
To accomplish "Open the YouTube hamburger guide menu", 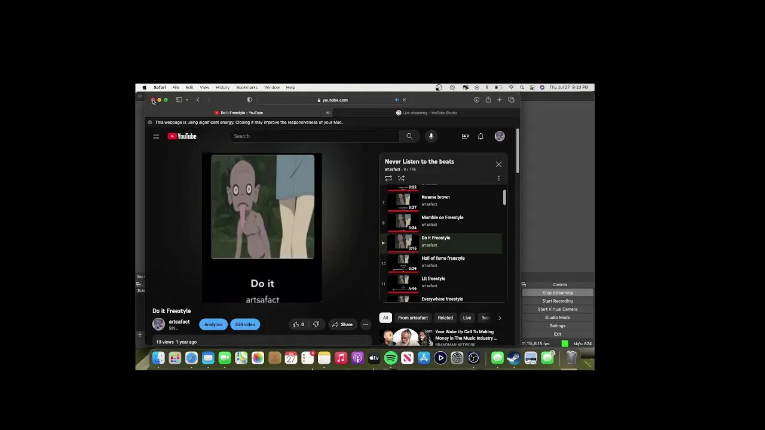I will 156,136.
